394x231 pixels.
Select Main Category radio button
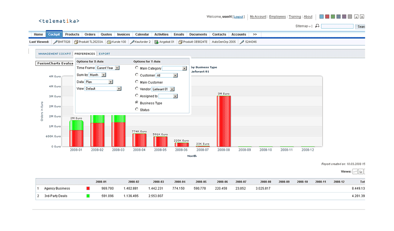coord(137,68)
